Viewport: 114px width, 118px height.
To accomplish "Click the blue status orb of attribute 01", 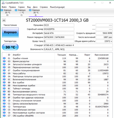I will pyautogui.click(x=4, y=58).
